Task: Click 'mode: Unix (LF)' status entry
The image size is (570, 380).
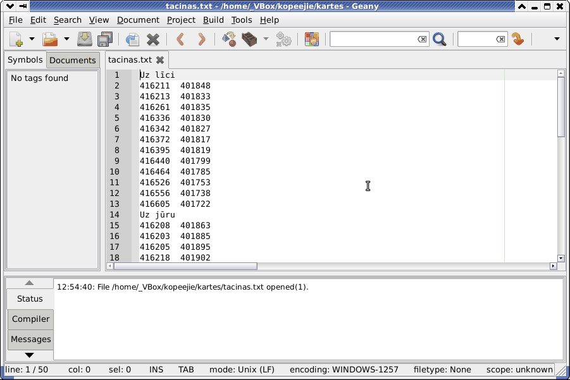Action: [x=242, y=370]
